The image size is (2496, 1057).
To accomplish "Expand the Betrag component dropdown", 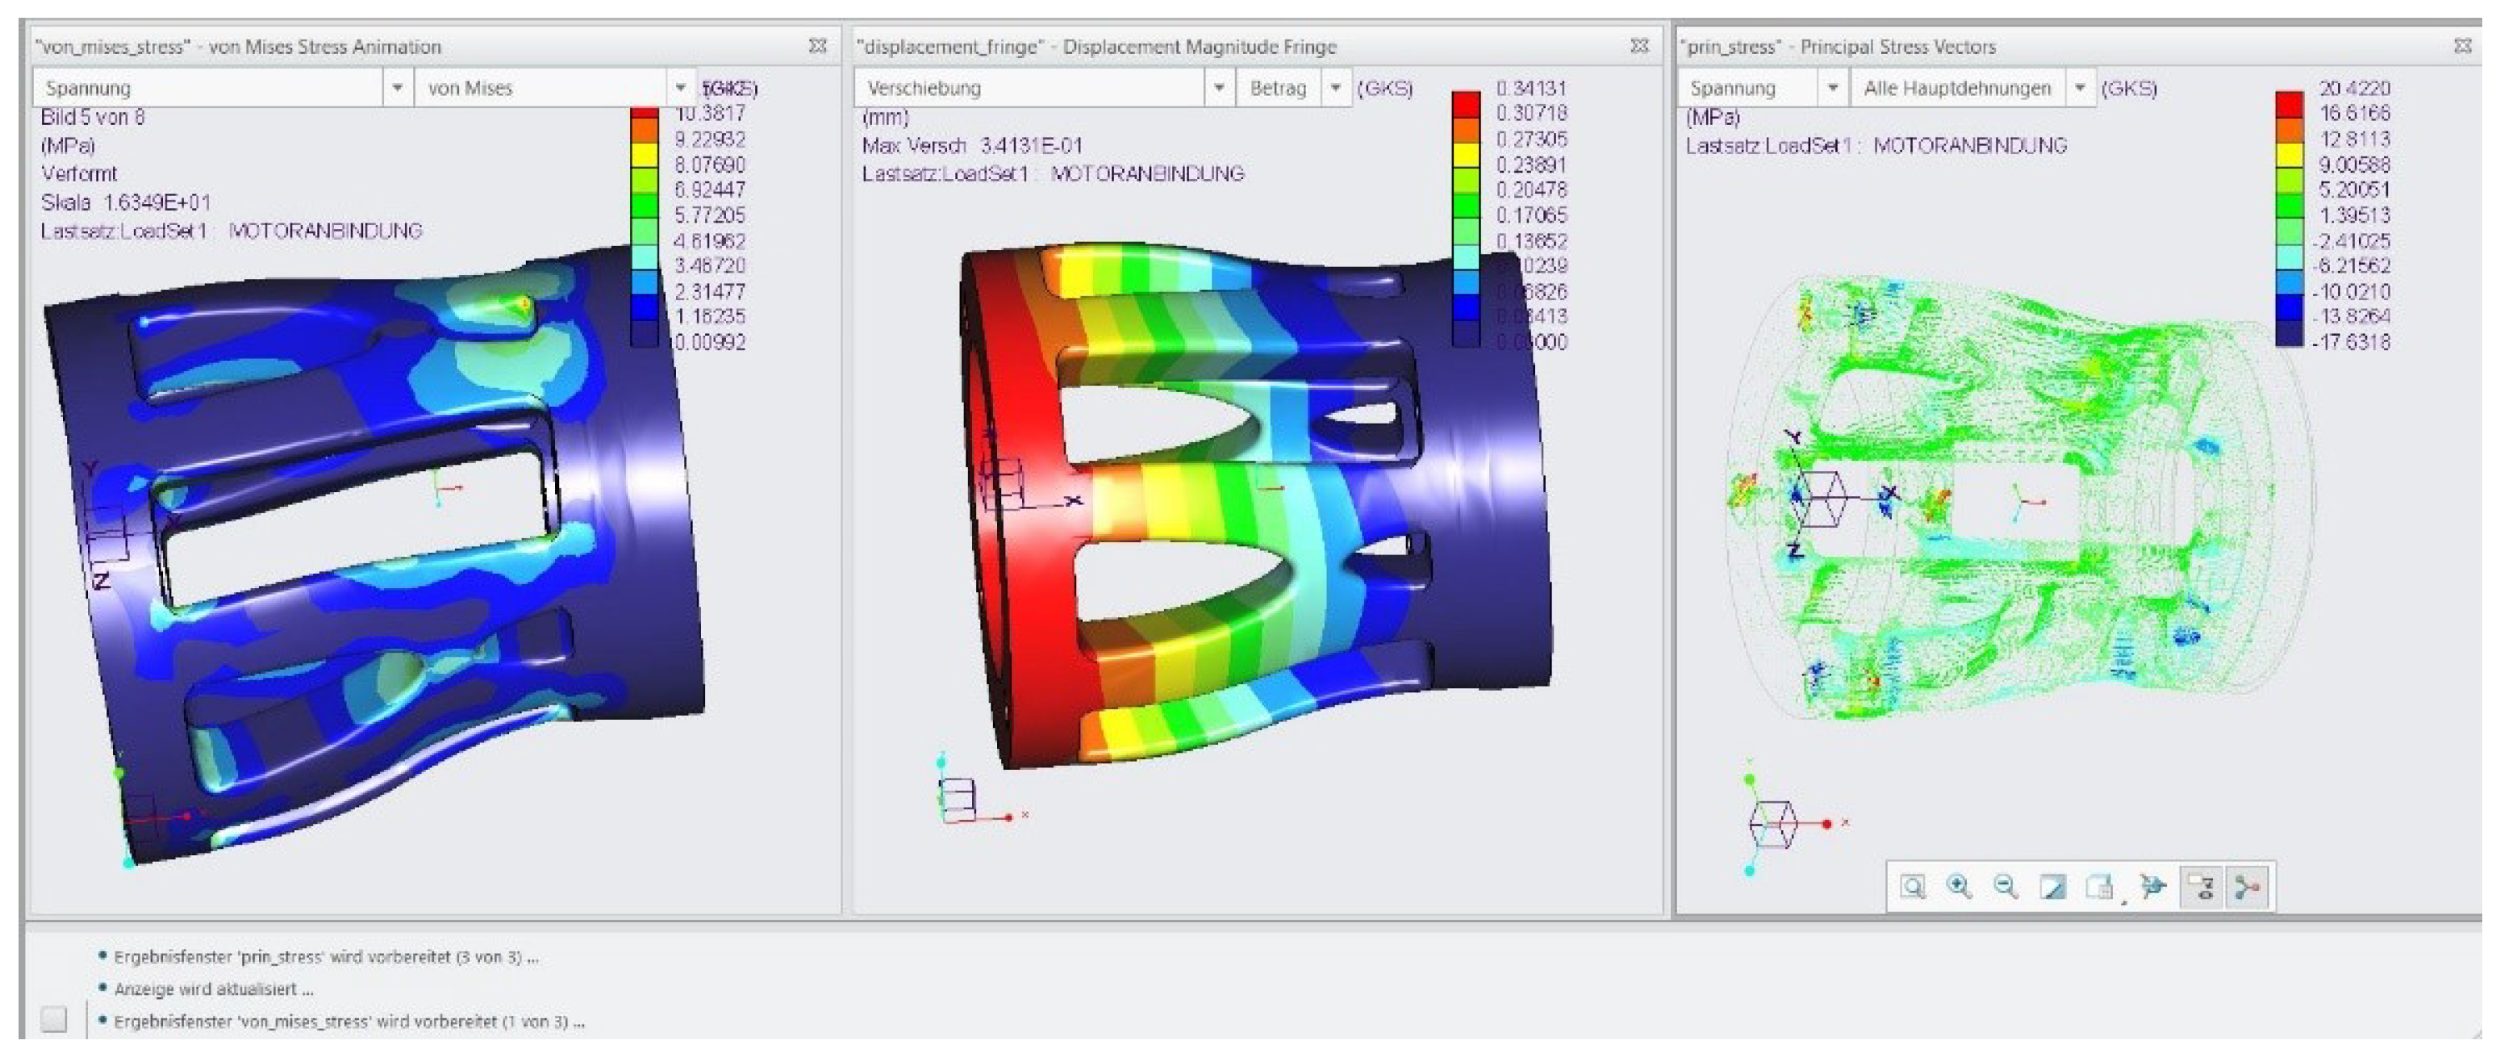I will click(1335, 88).
